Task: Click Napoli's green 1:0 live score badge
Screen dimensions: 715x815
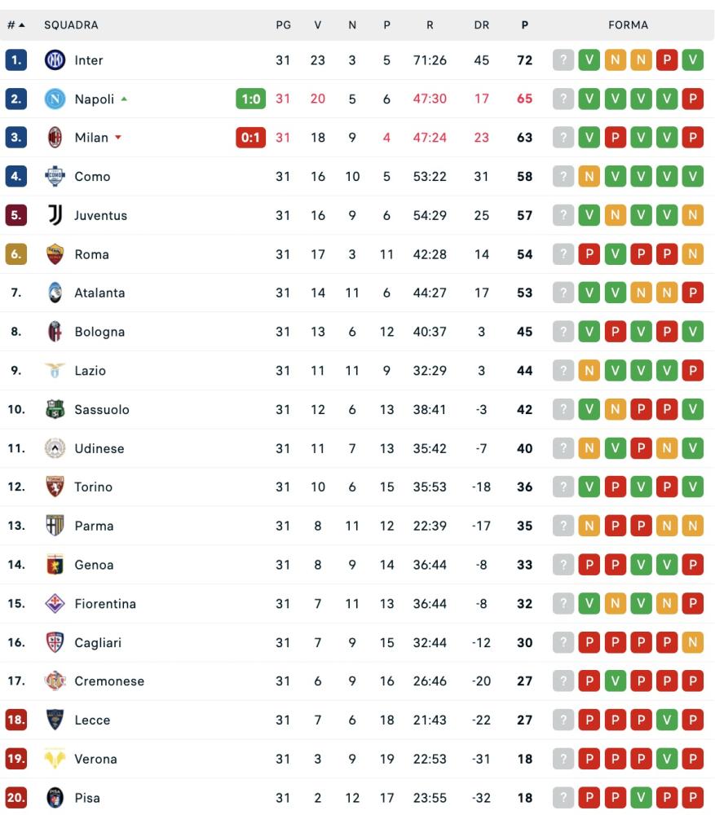Action: [x=250, y=99]
